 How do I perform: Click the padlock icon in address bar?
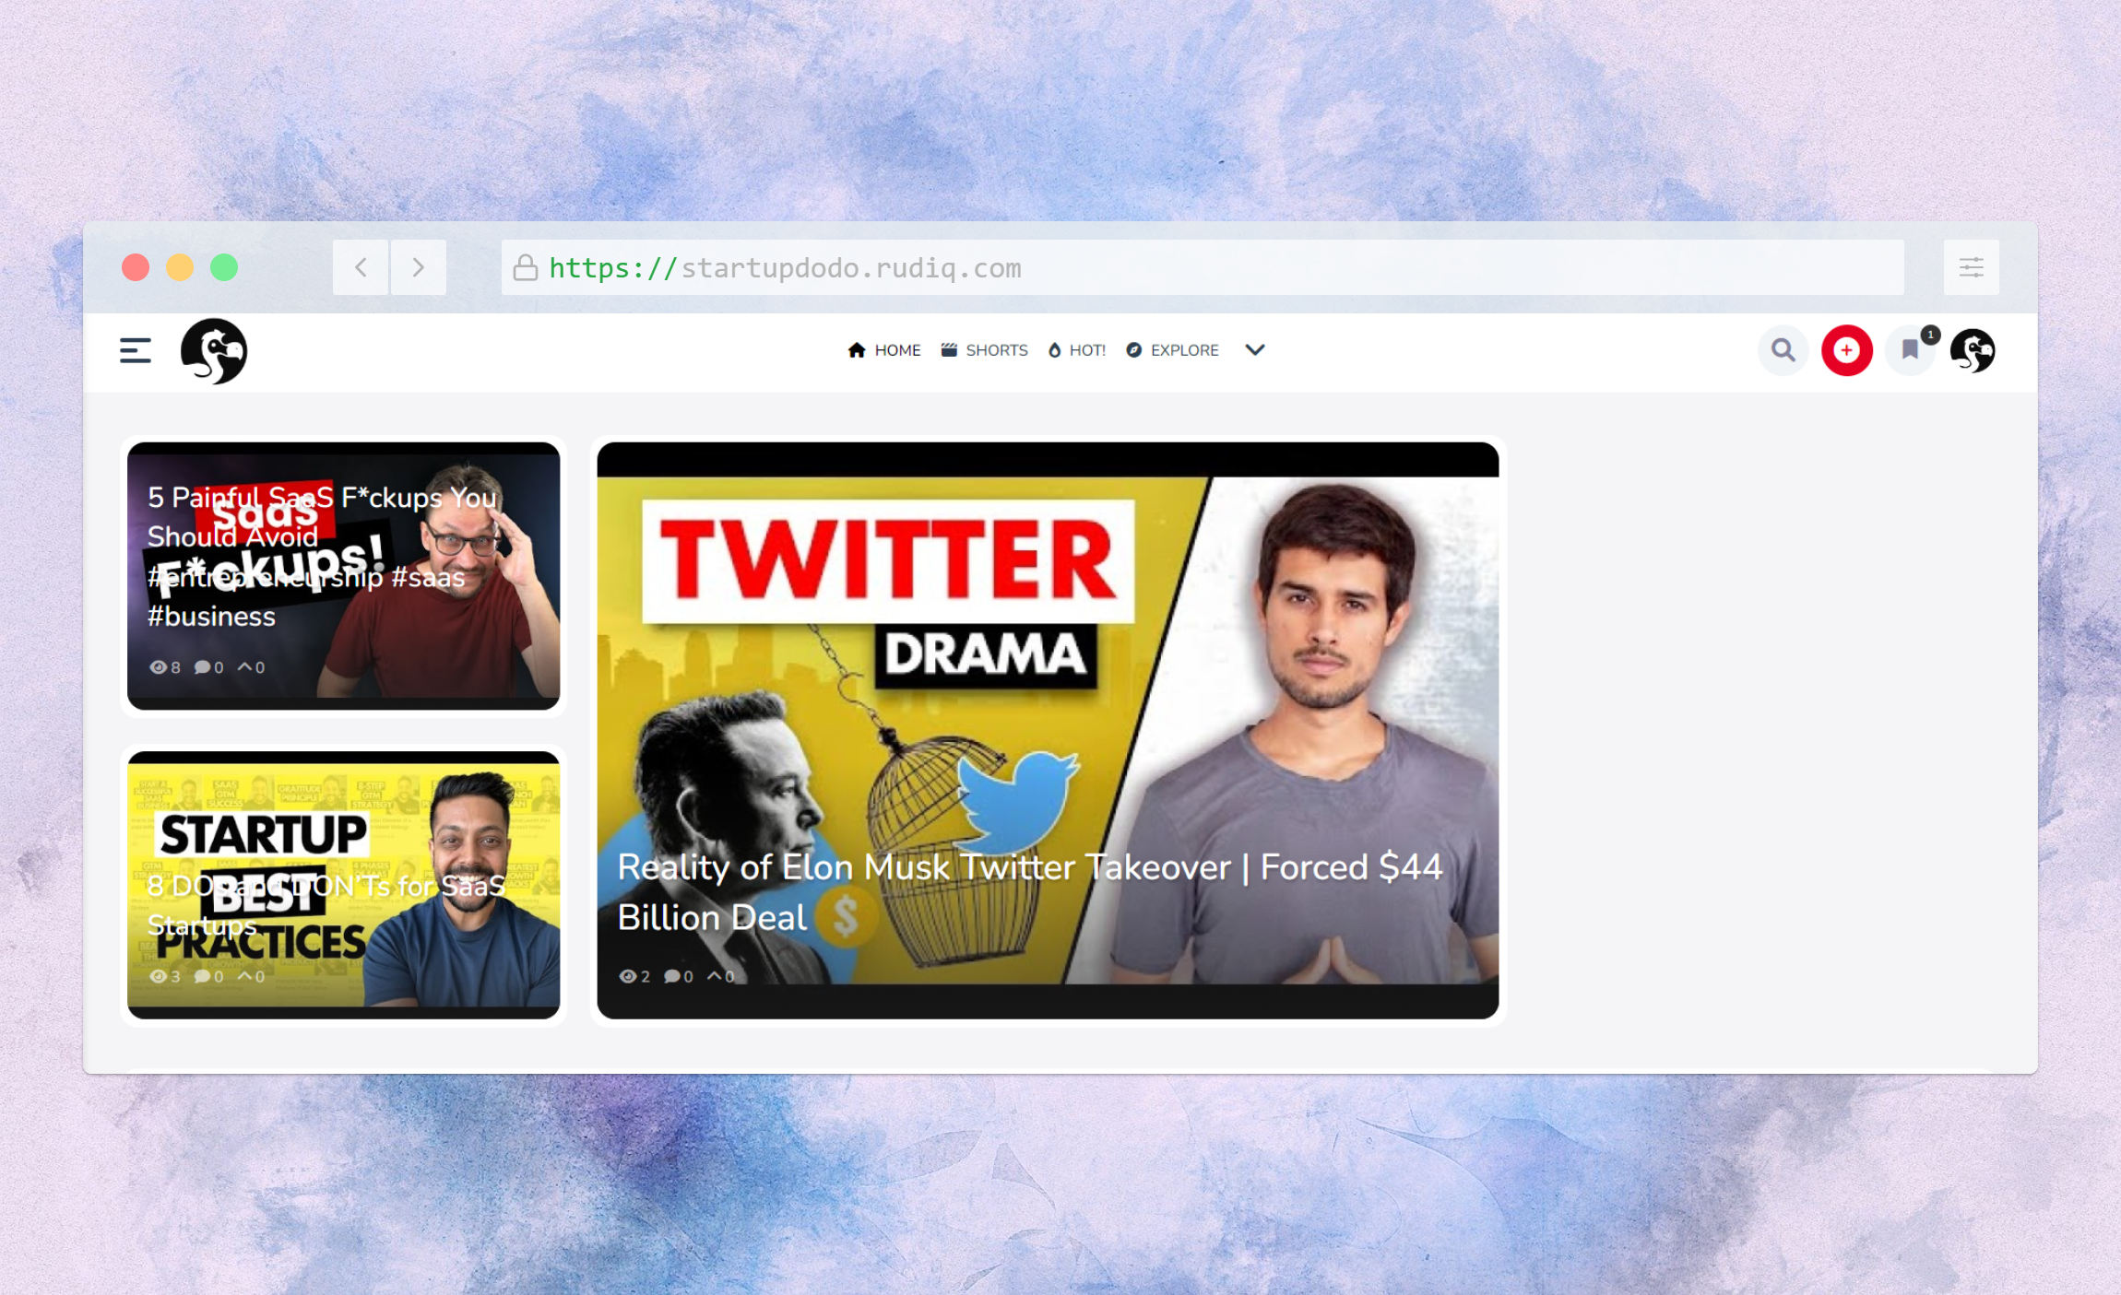pyautogui.click(x=526, y=267)
